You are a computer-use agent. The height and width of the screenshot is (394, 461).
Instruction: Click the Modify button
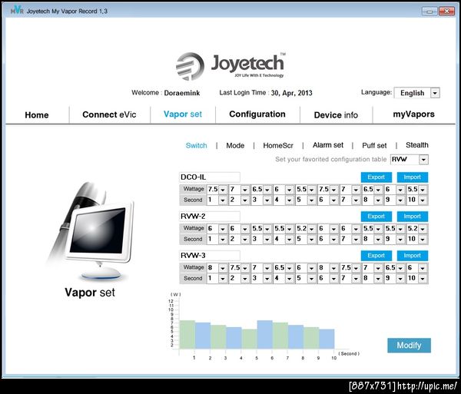tap(409, 345)
